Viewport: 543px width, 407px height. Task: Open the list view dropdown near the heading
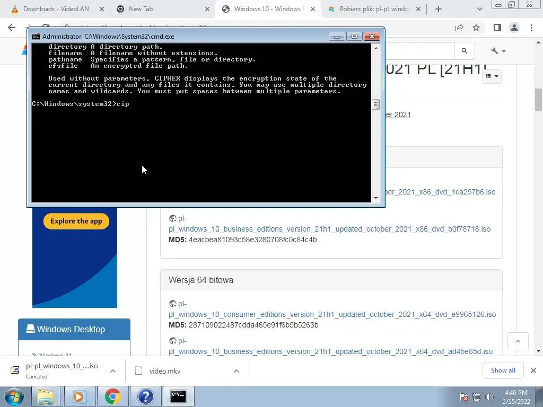click(492, 76)
